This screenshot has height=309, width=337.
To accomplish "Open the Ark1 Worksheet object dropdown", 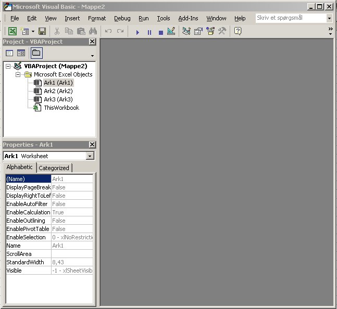I will pos(90,156).
